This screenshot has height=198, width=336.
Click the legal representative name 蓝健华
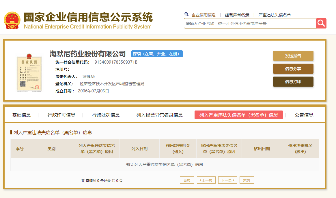[x=89, y=77]
